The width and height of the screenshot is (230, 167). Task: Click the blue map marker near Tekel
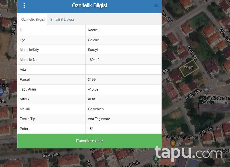(1, 92)
